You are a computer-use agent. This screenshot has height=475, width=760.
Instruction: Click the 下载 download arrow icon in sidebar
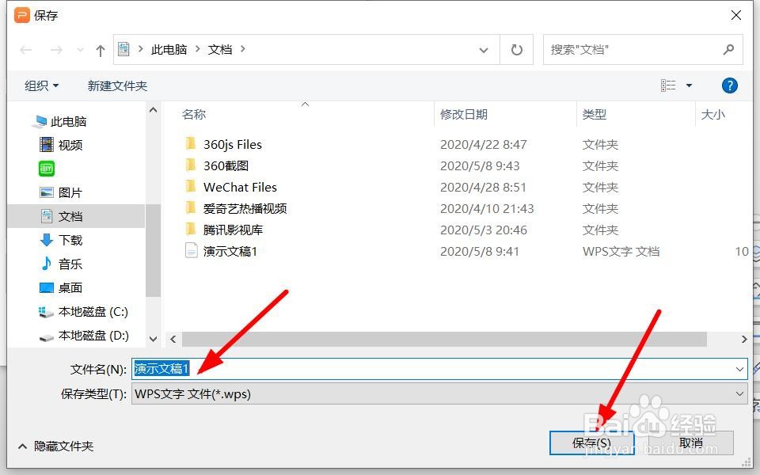47,239
